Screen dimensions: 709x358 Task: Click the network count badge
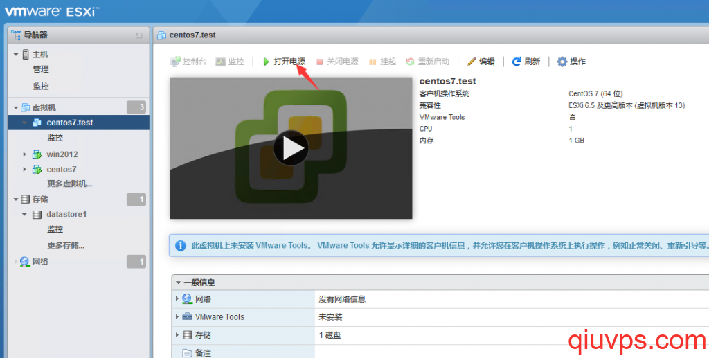(x=136, y=262)
